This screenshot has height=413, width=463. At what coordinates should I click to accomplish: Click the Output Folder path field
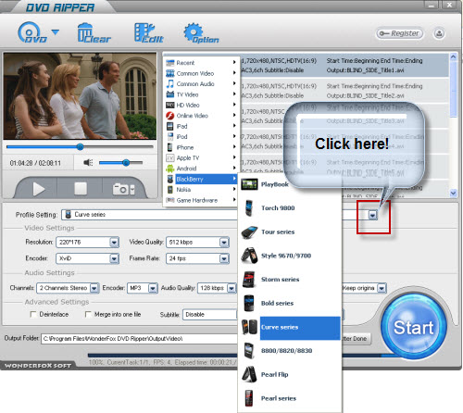pos(140,339)
